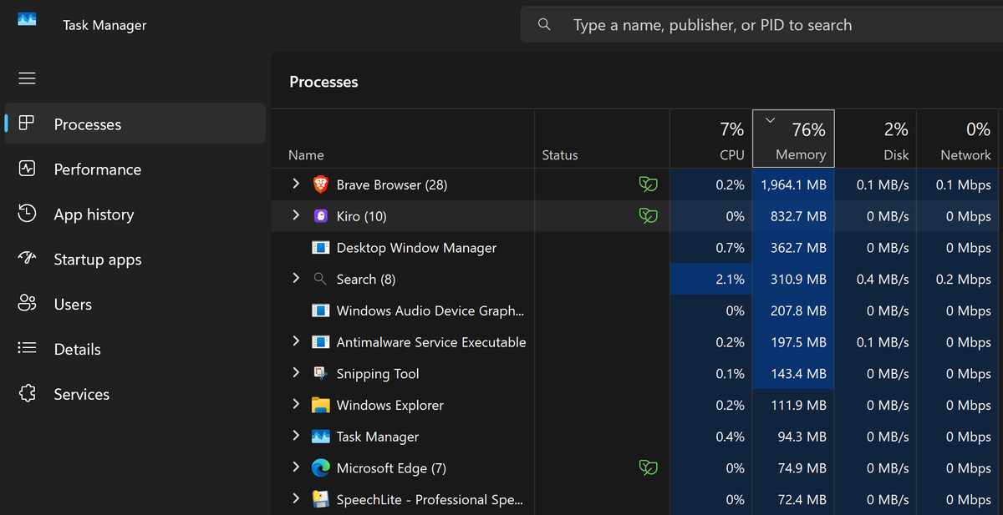Expand the Snipping Tool process group
This screenshot has height=515, width=1003.
pos(296,372)
